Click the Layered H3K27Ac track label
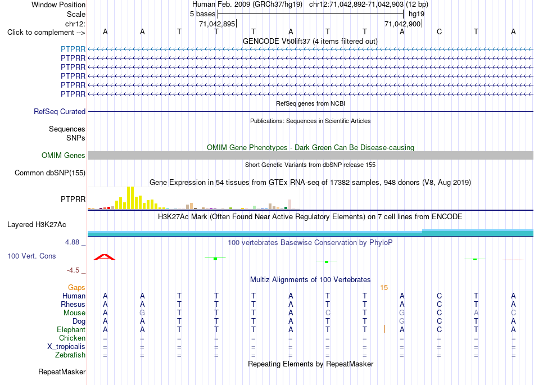Image resolution: width=534 pixels, height=385 pixels. [x=37, y=225]
